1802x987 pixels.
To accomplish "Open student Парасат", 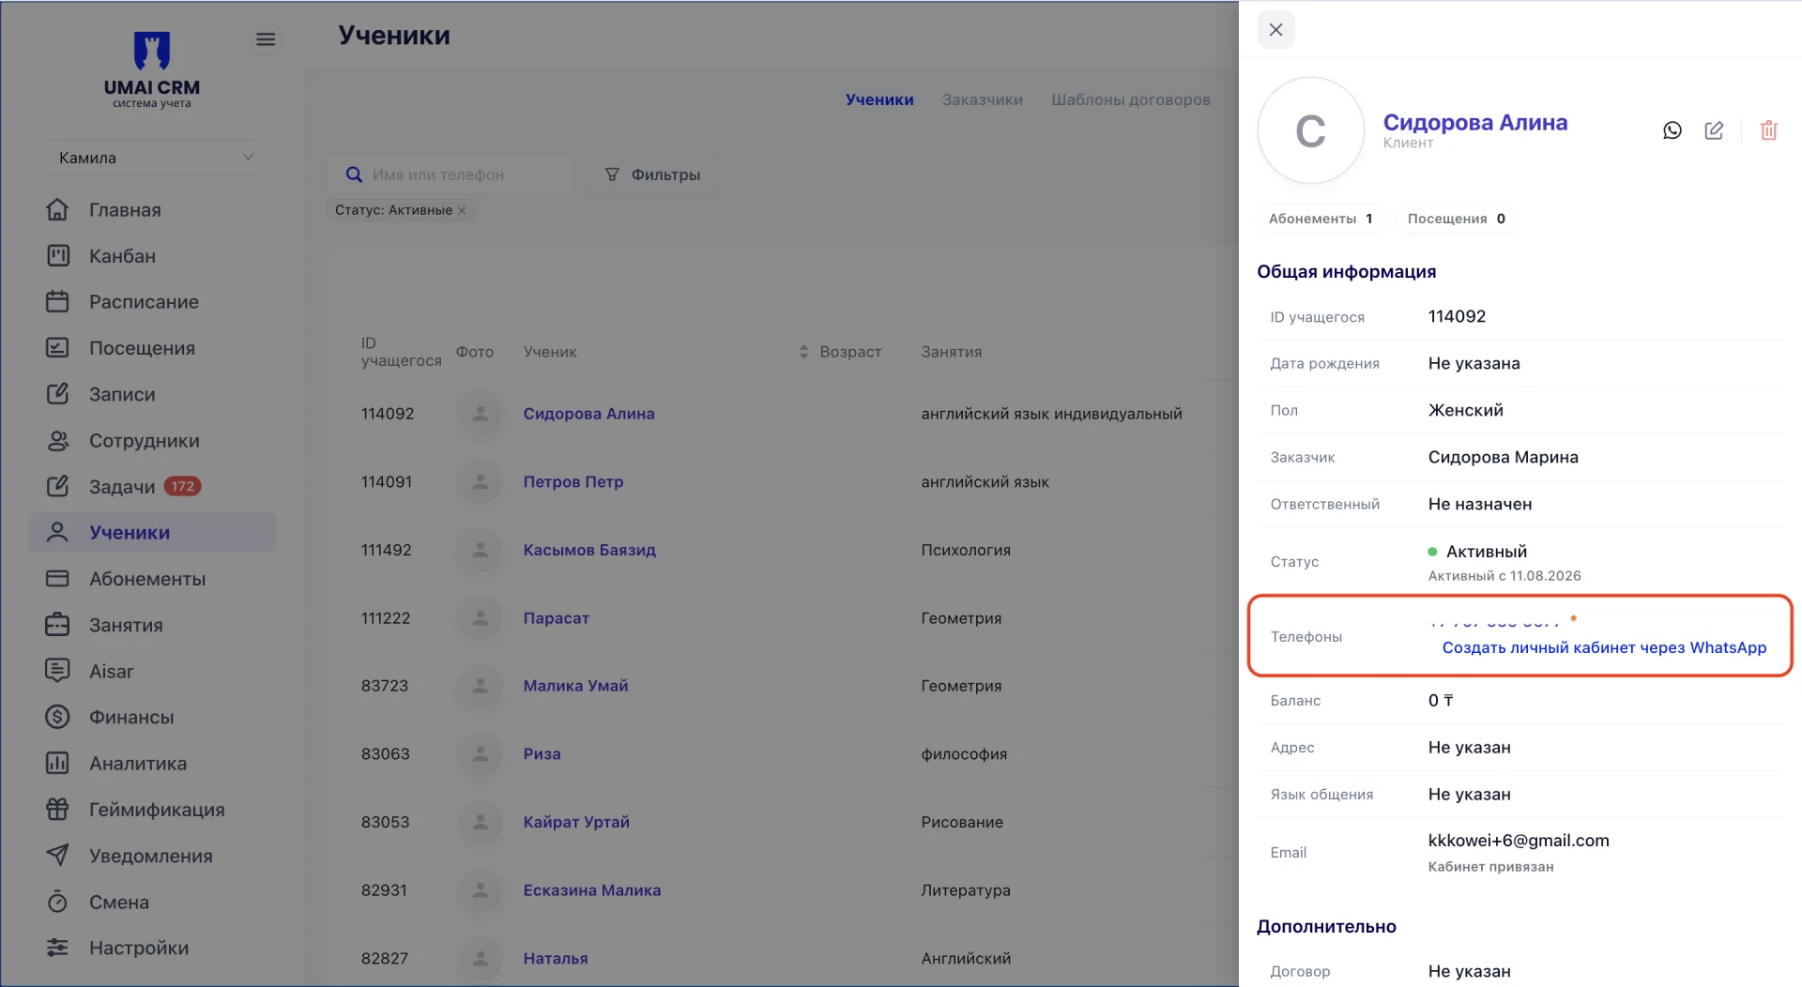I will (557, 618).
